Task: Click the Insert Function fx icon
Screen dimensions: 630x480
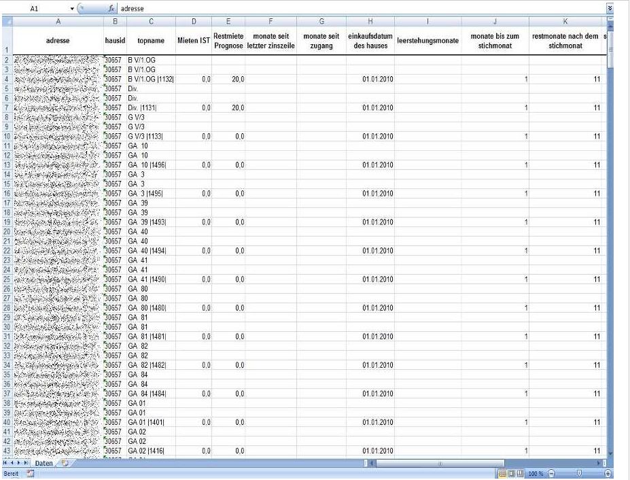Action: tap(111, 8)
